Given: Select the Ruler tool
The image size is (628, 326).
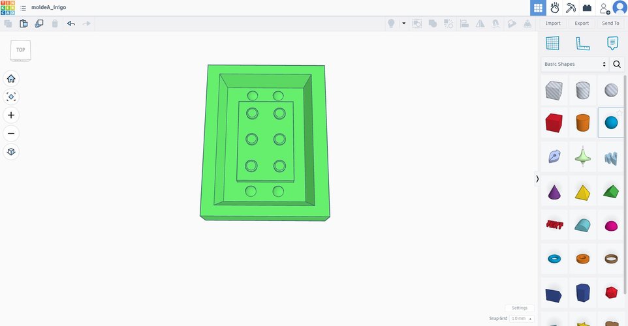Looking at the screenshot, I should 583,43.
